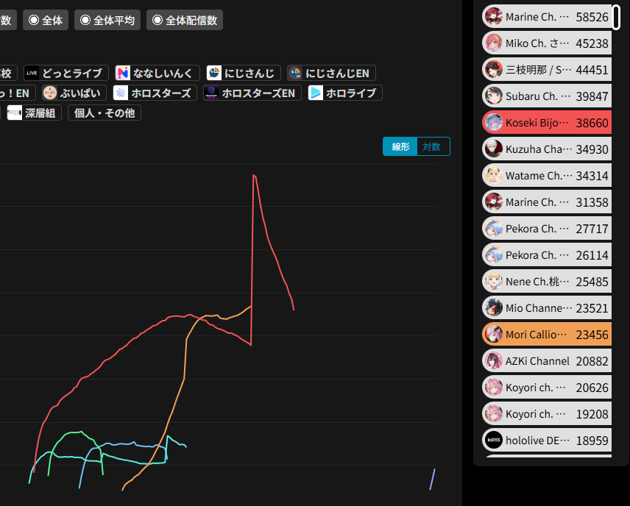
Task: Click Marine avatar on the 31358 row
Action: pyautogui.click(x=493, y=202)
